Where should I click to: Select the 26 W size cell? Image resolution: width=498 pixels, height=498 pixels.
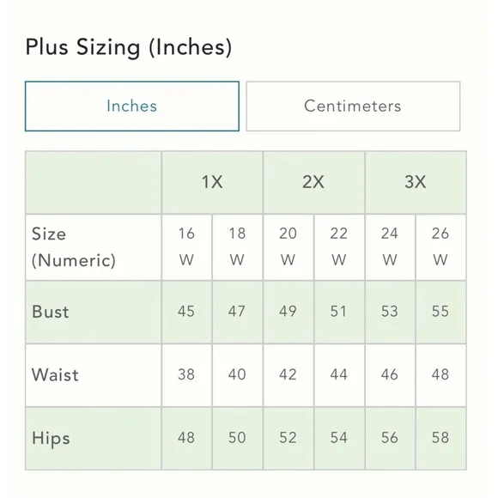point(440,247)
